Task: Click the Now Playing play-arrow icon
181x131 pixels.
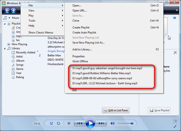Action: (x=9, y=44)
